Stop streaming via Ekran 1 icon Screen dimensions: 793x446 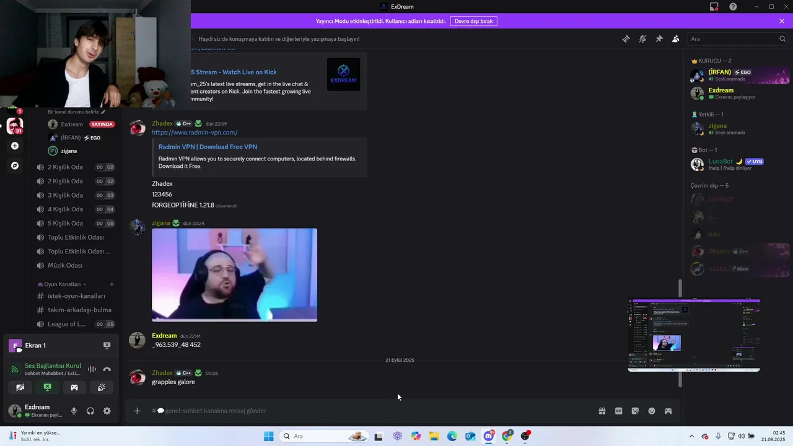[107, 346]
